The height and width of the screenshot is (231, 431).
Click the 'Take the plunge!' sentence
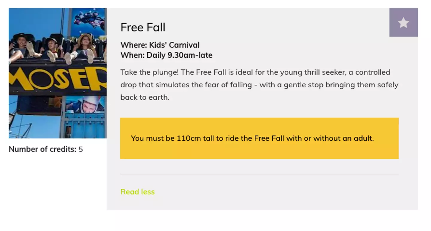click(x=150, y=72)
